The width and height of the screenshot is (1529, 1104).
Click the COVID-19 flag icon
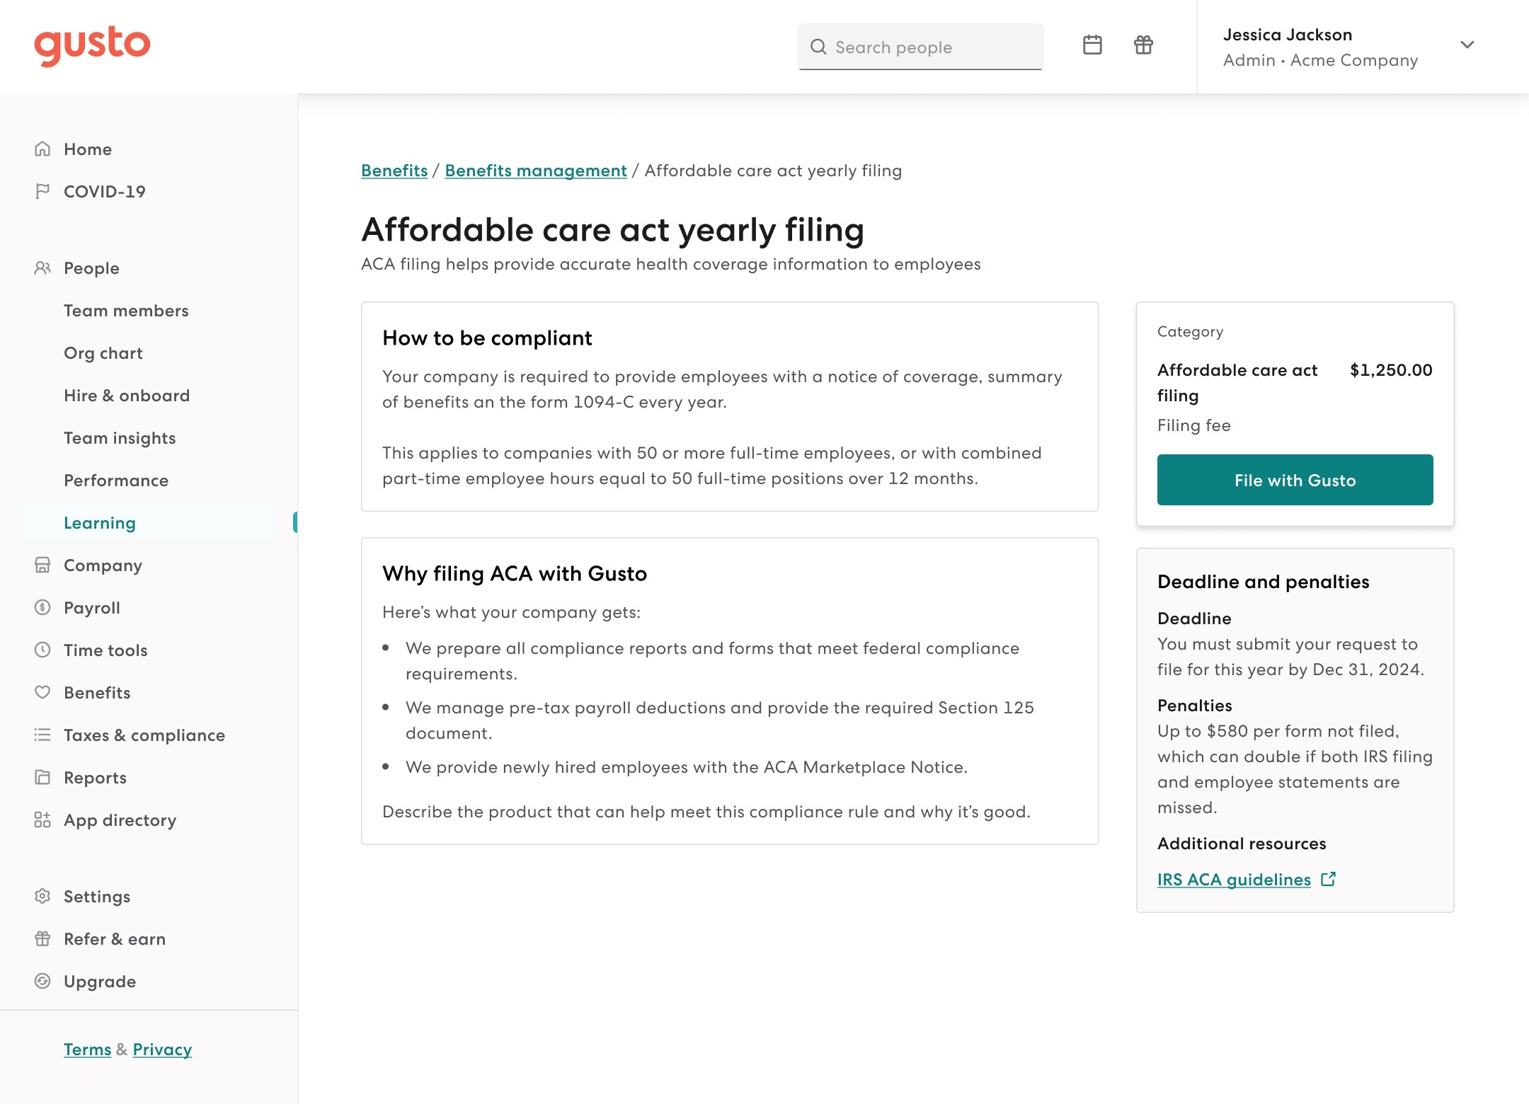click(42, 192)
